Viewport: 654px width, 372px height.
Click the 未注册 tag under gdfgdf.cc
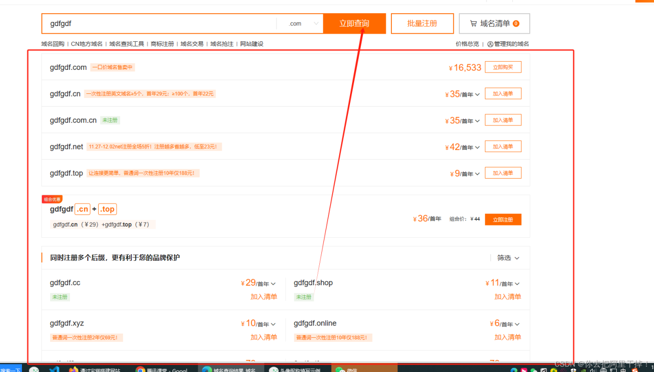click(60, 297)
